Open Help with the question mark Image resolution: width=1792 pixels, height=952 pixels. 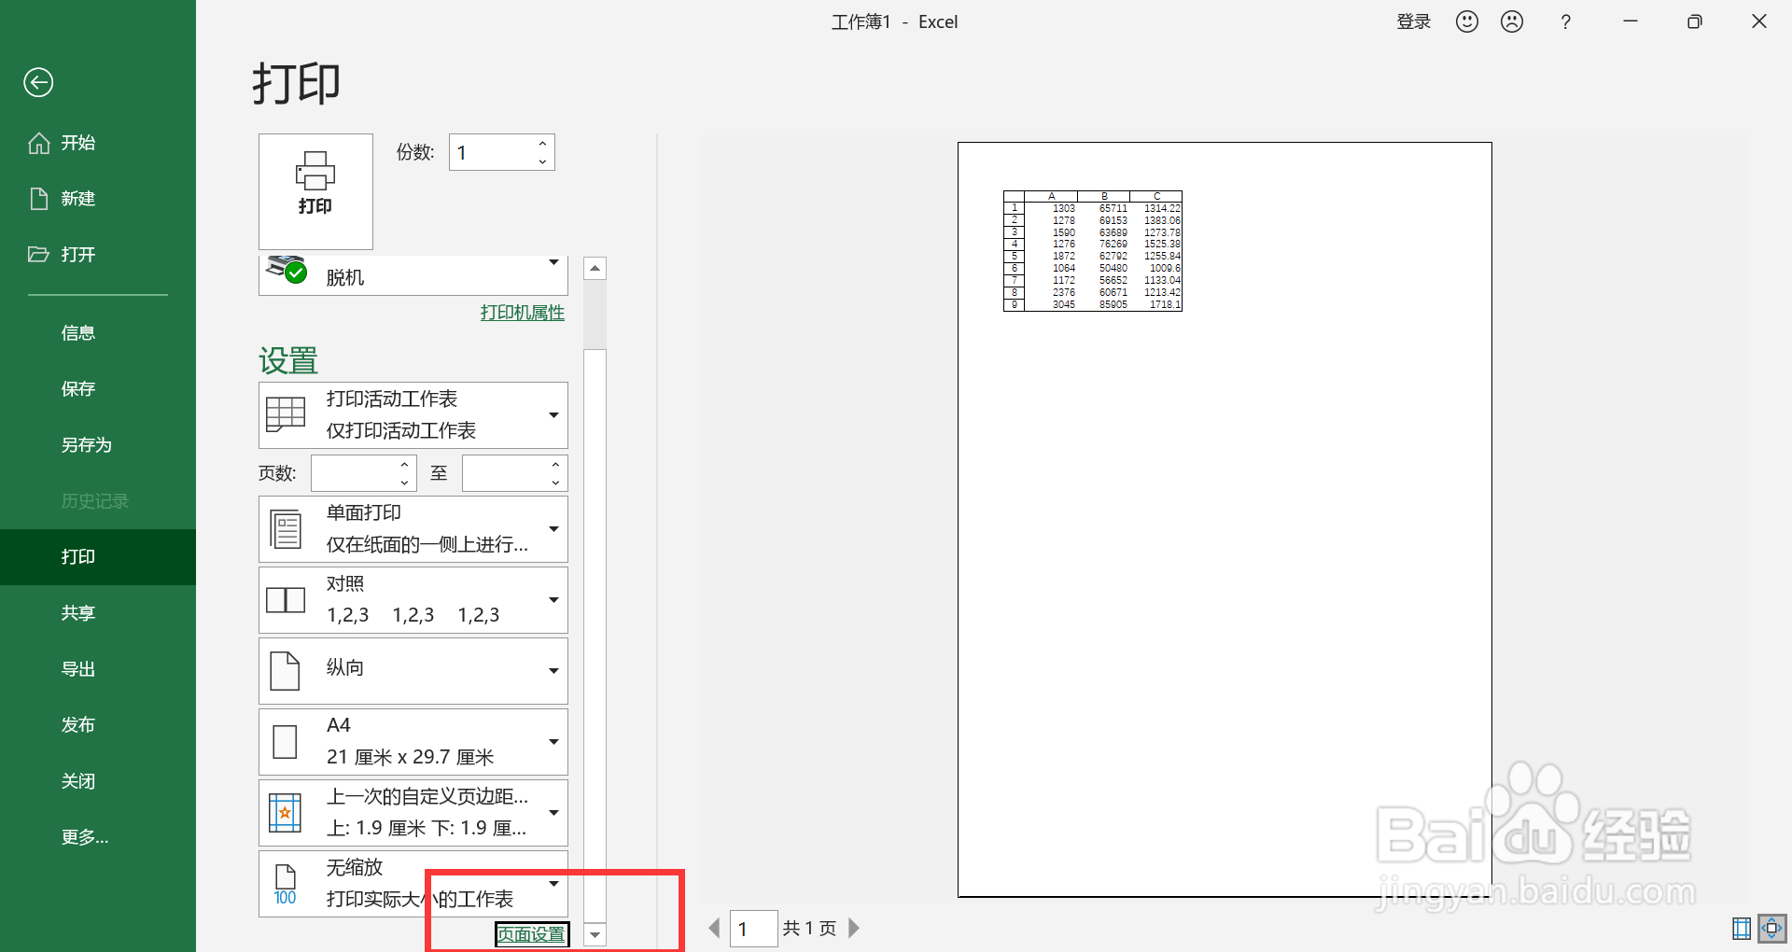(1566, 21)
